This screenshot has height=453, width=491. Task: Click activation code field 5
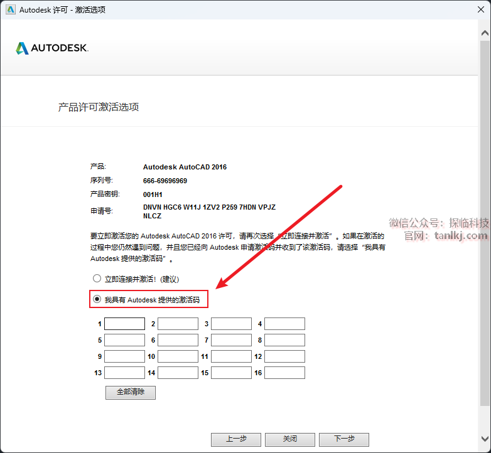point(124,340)
